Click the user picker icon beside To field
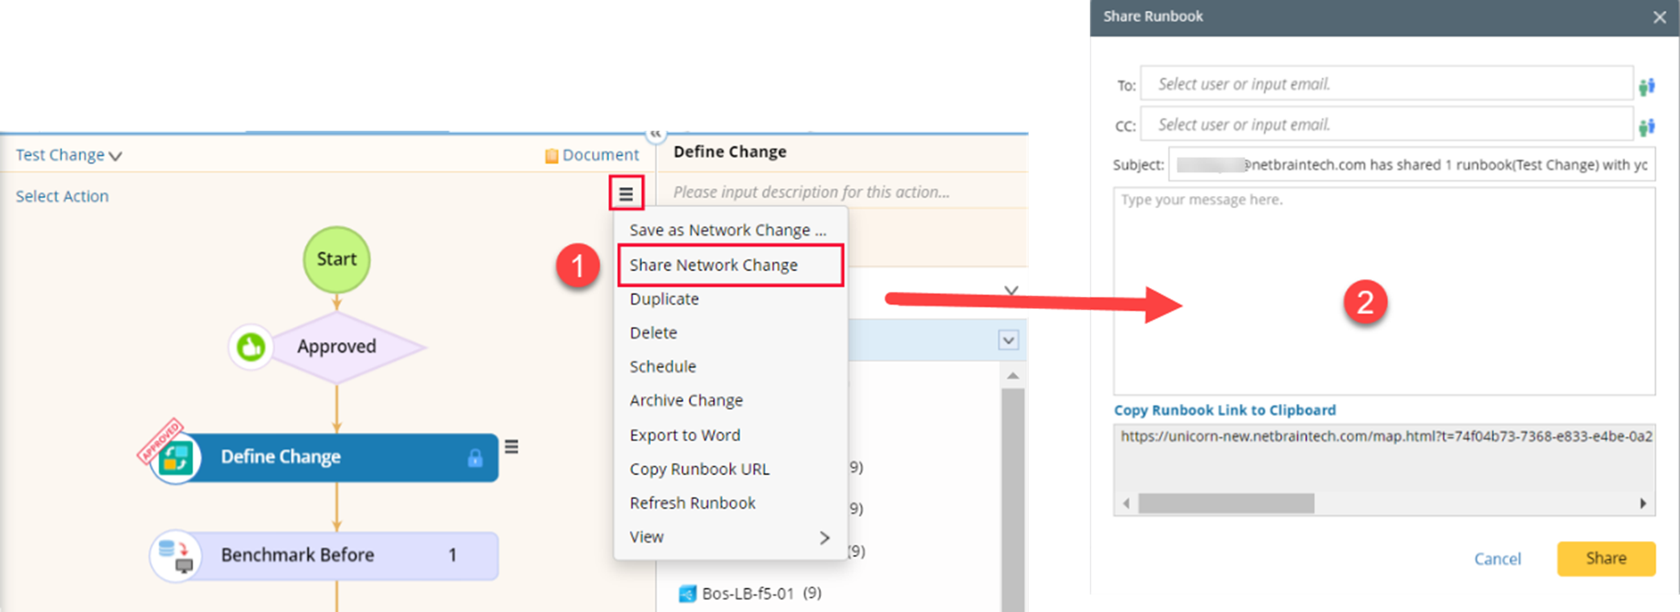The width and height of the screenshot is (1680, 612). pyautogui.click(x=1646, y=85)
